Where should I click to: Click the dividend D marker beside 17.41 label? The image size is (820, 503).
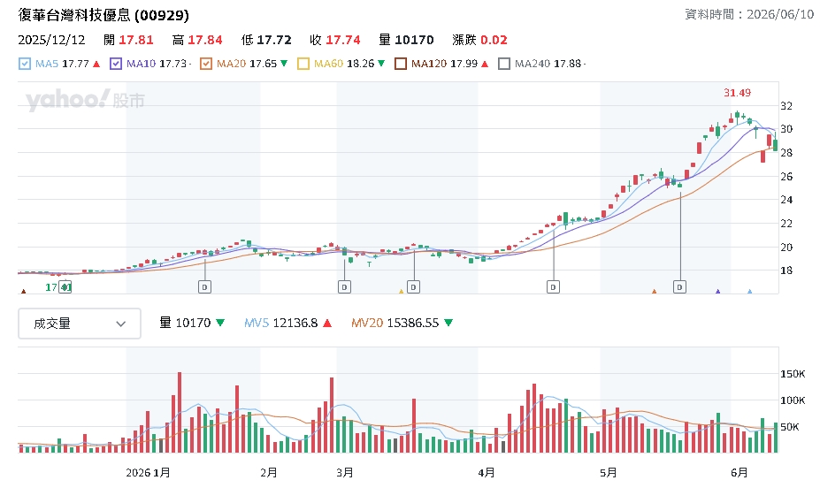65,287
